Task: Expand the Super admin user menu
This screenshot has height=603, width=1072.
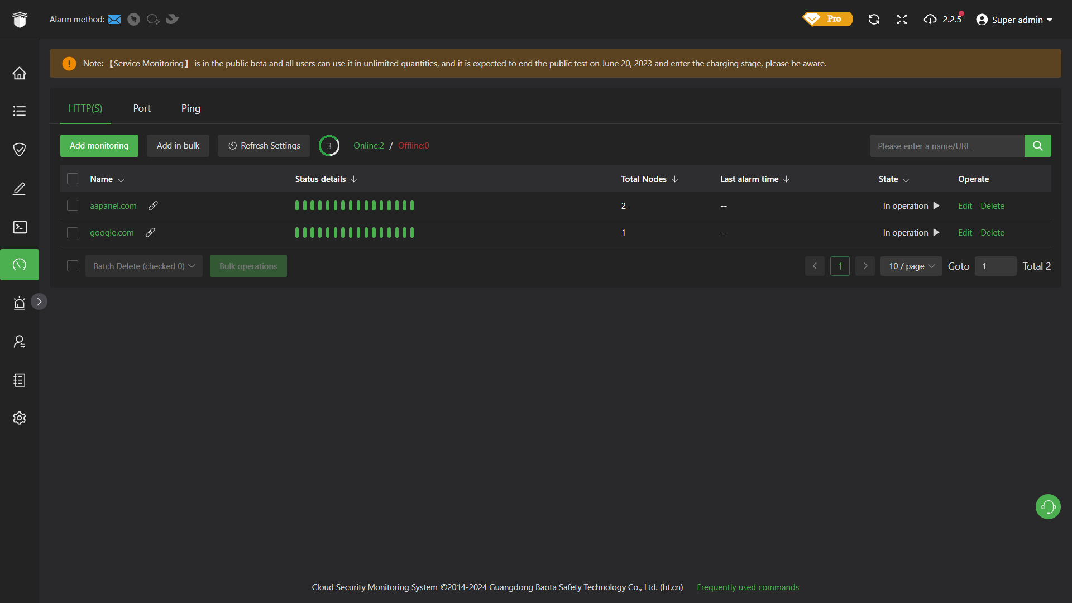Action: [x=1014, y=20]
